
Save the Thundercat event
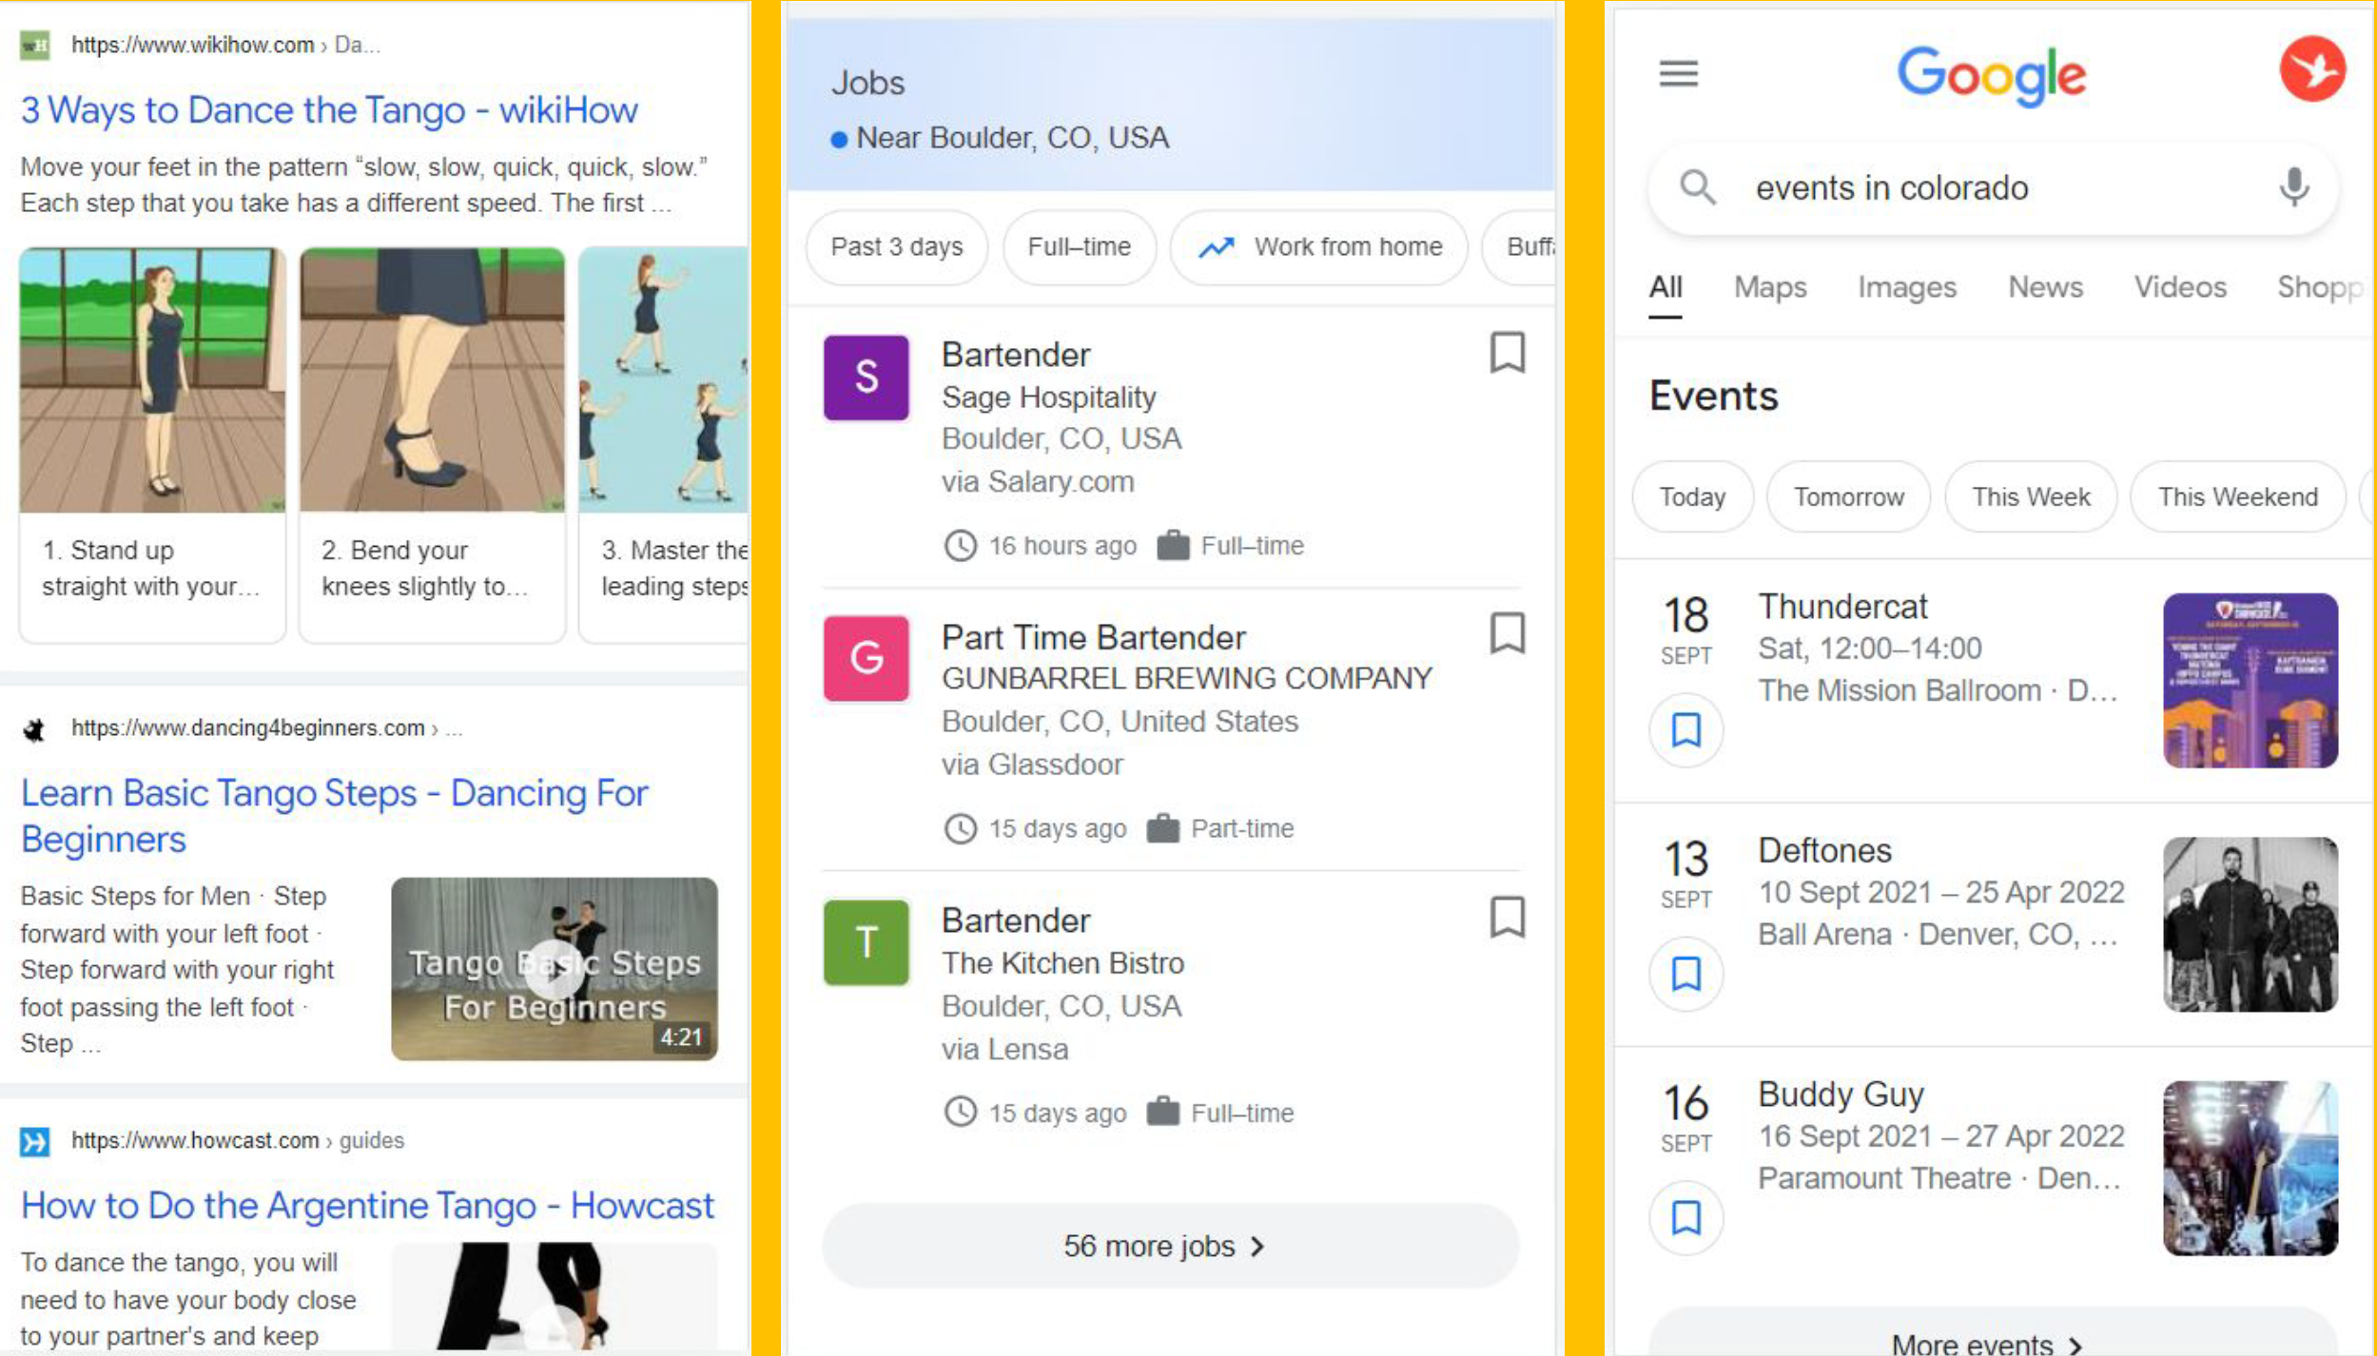pos(1685,730)
